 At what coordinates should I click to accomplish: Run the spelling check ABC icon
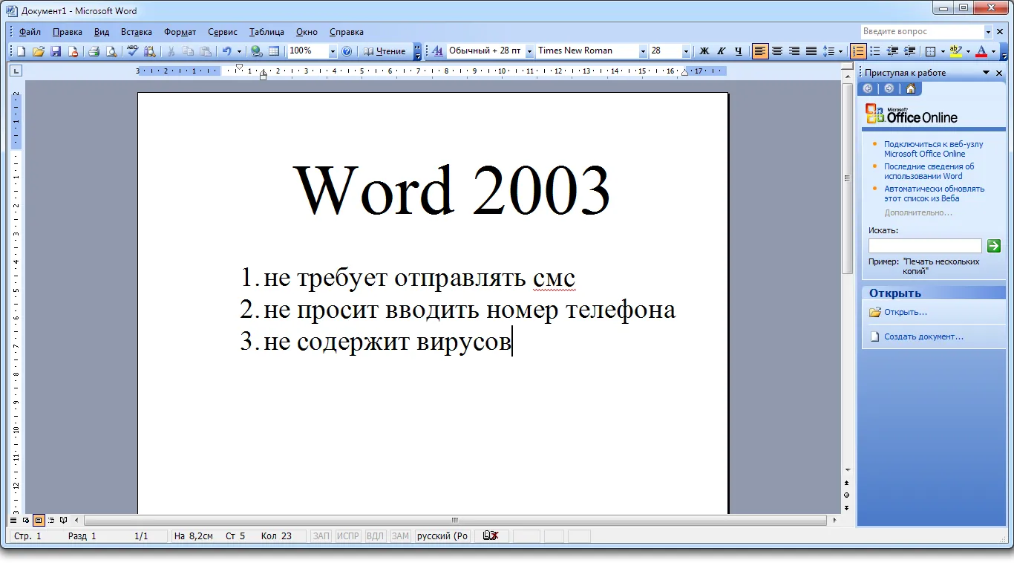click(132, 51)
